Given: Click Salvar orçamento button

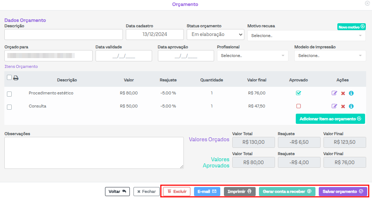Looking at the screenshot, I should point(343,191).
